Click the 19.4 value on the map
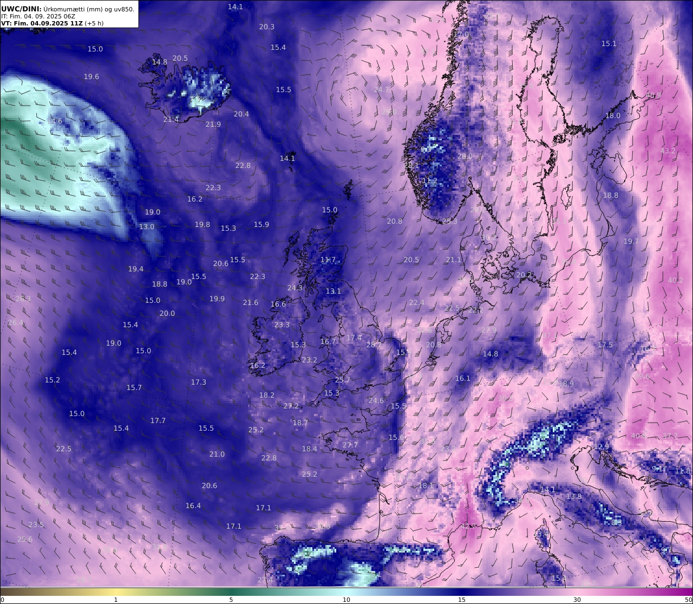Image resolution: width=693 pixels, height=604 pixels. click(x=136, y=269)
